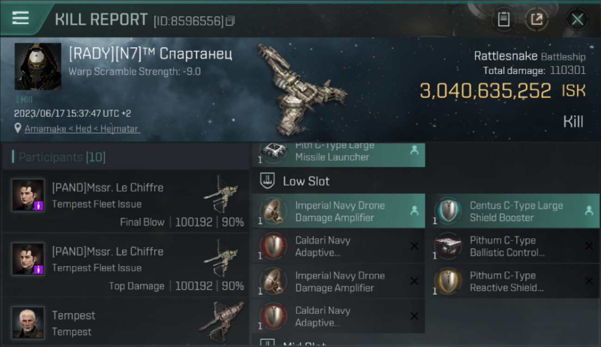Open the Top Damage Mssr. Le Chiffre entry

pos(126,265)
